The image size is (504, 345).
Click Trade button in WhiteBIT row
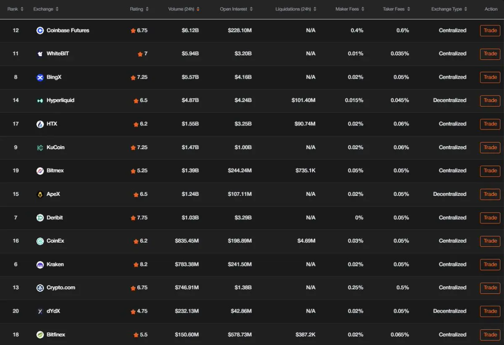(x=490, y=54)
